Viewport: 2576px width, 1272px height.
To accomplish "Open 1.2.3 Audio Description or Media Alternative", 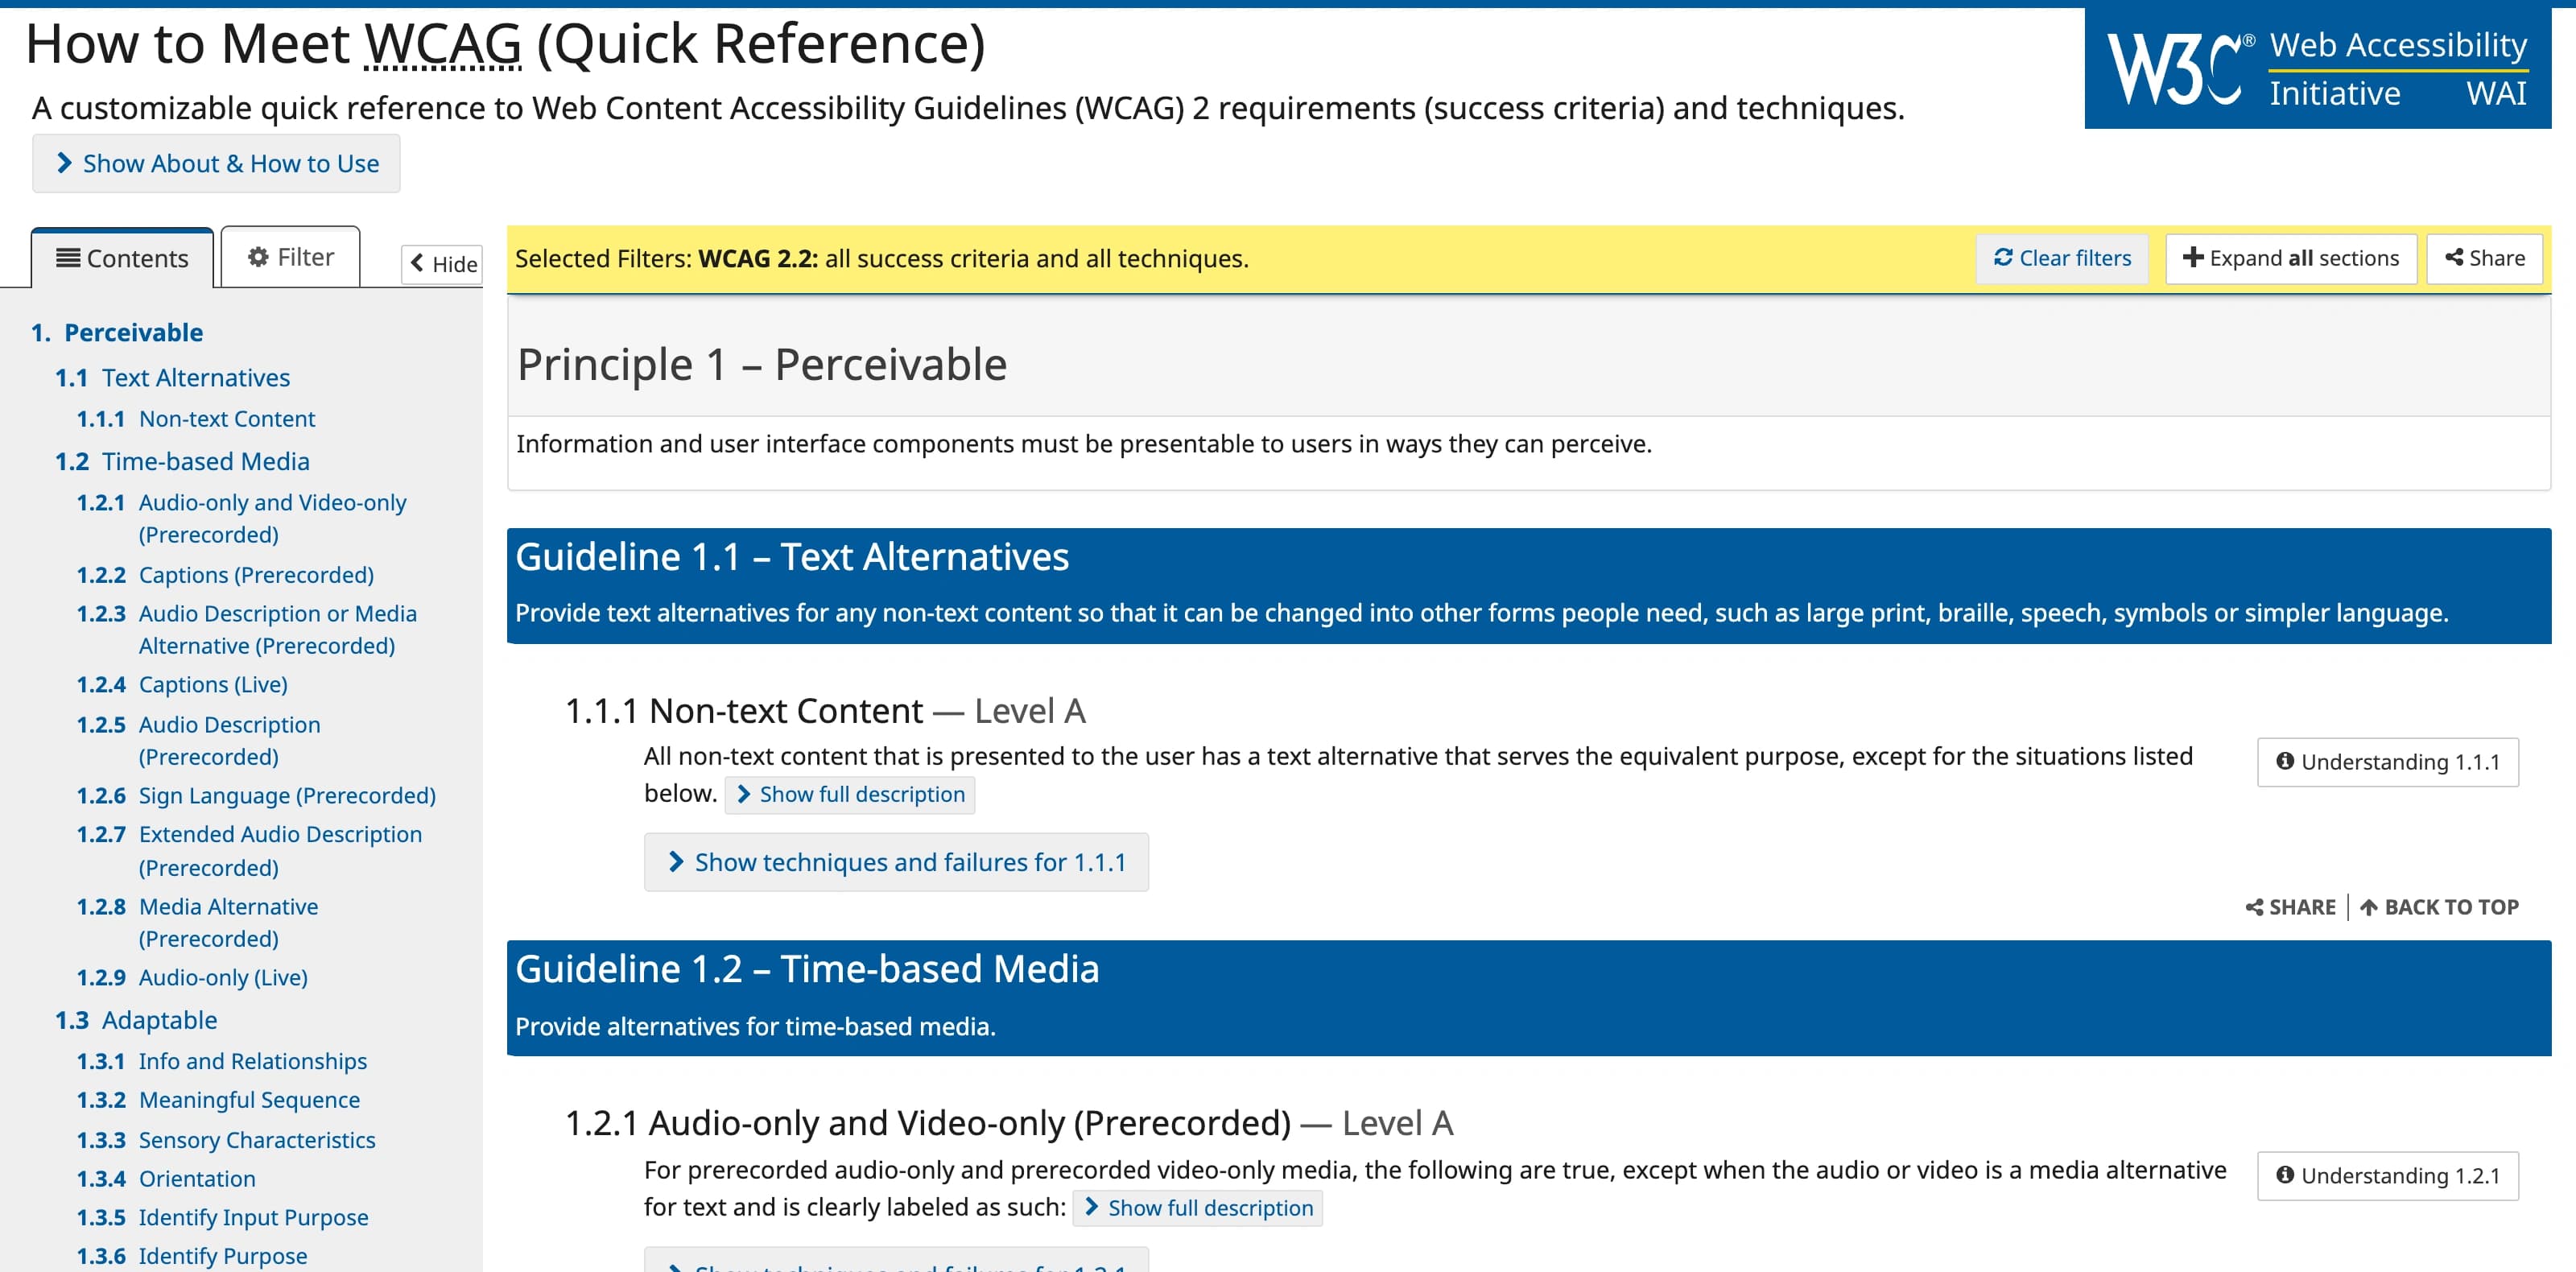I will point(247,629).
